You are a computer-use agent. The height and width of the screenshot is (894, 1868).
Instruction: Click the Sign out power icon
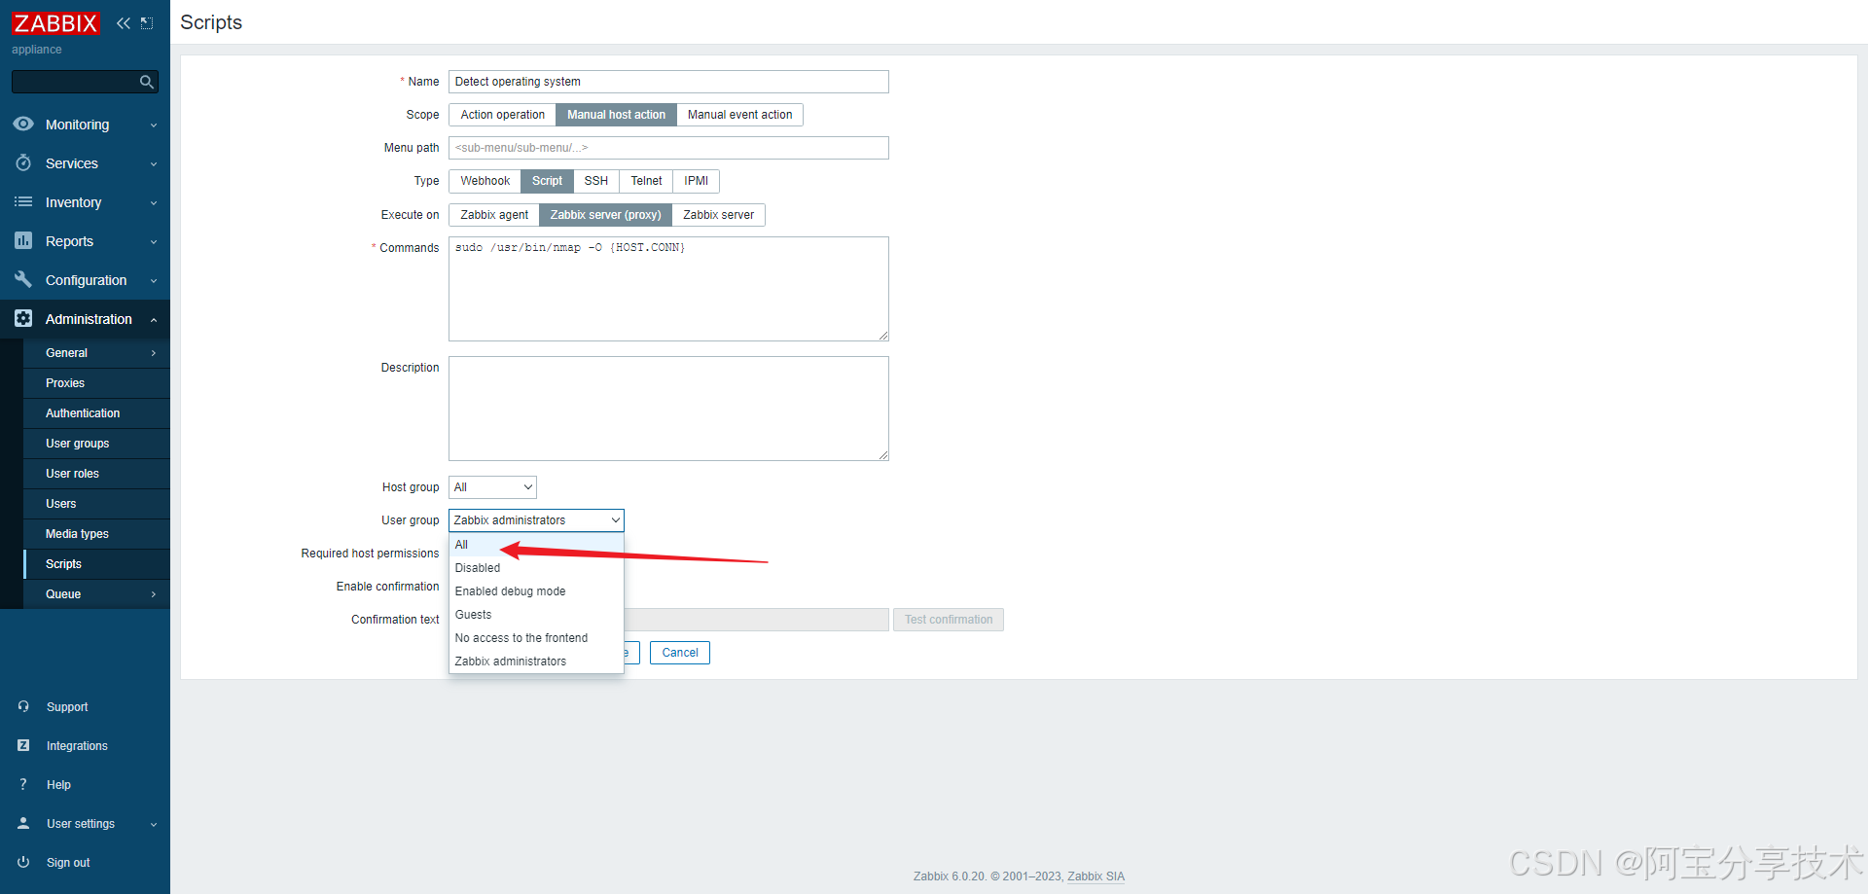[23, 862]
